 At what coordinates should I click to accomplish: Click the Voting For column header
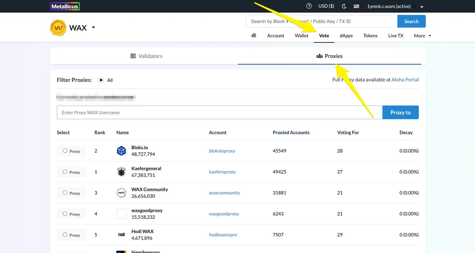point(348,132)
